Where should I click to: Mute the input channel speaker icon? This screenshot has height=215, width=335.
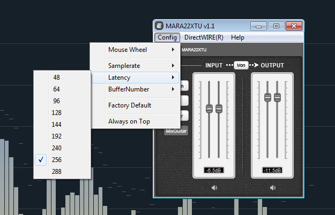point(214,188)
